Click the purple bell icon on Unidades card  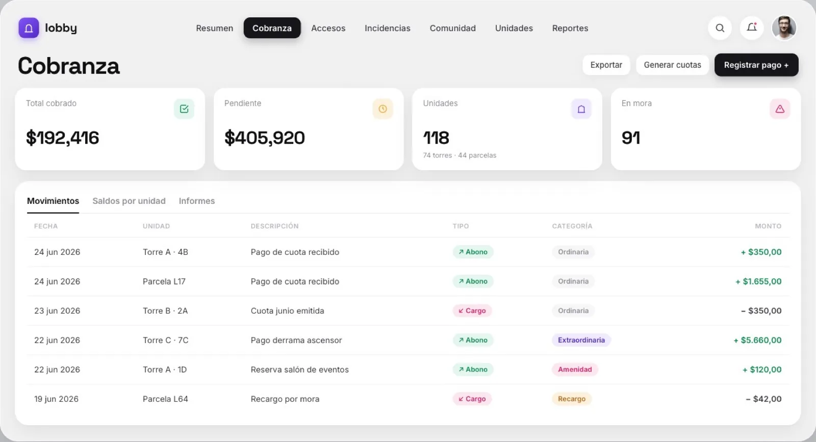coord(581,109)
